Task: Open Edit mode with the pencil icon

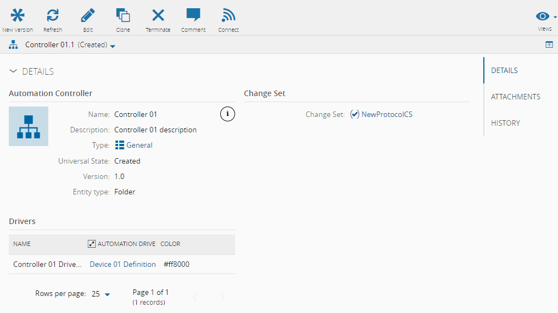Action: click(88, 16)
